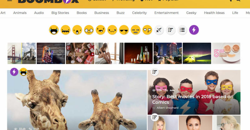The height and width of the screenshot is (130, 250).
Task: Go to the Health Ideas category
Action: click(x=214, y=13)
